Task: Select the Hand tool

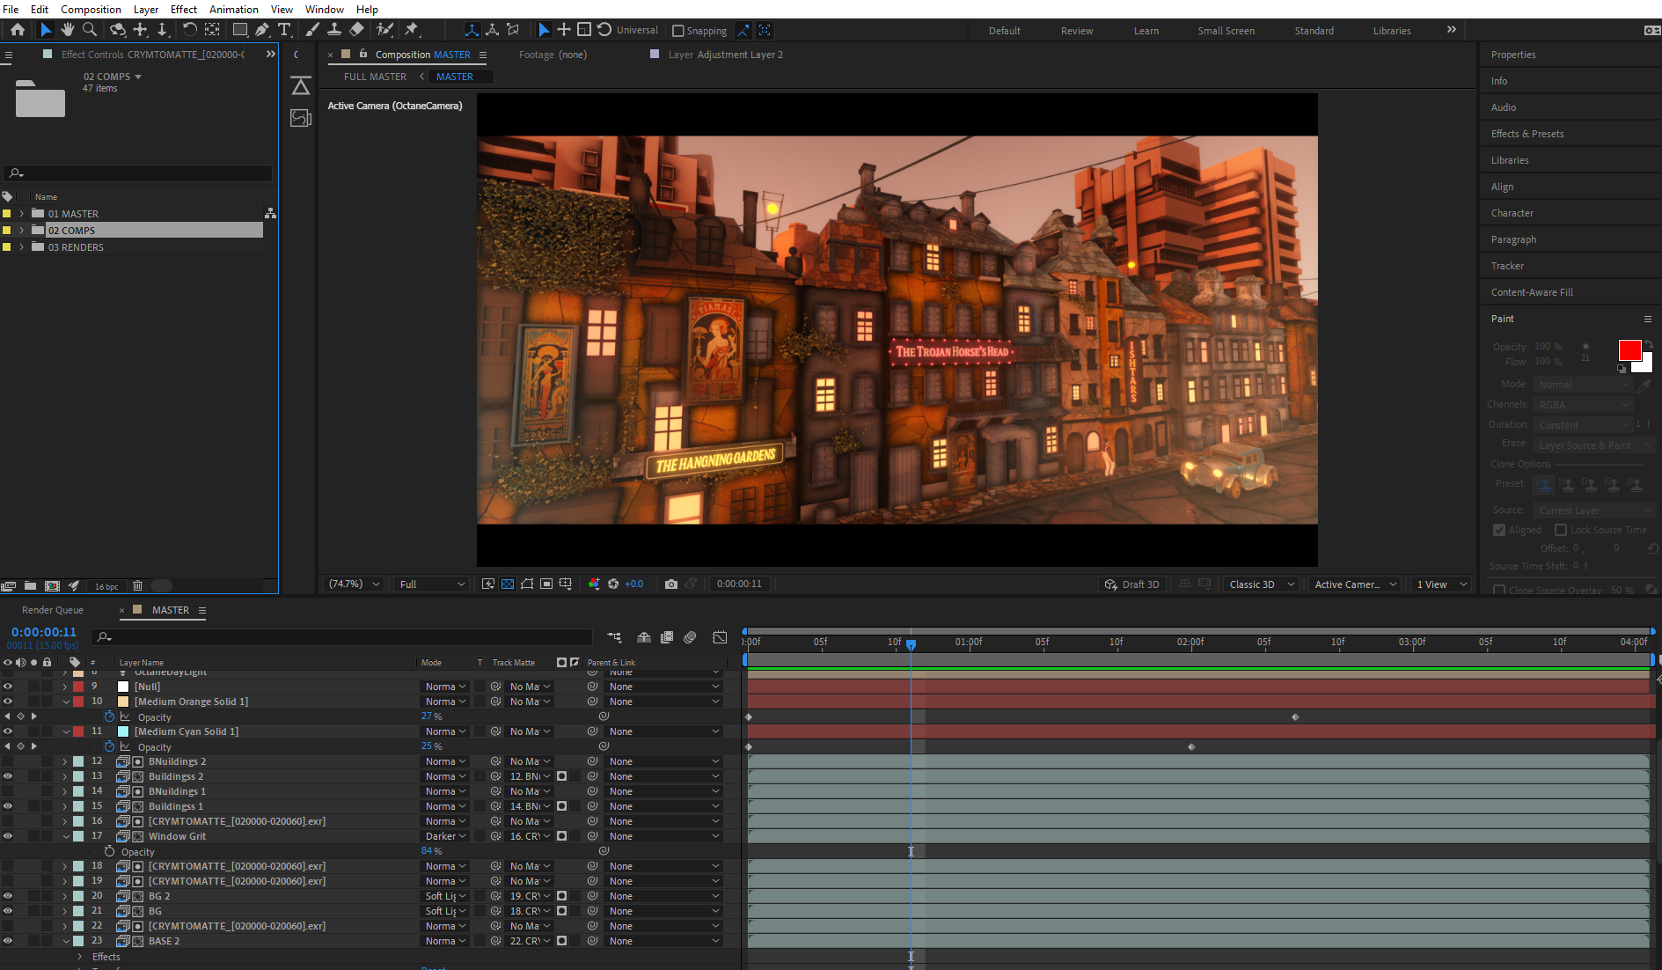Action: click(x=68, y=29)
